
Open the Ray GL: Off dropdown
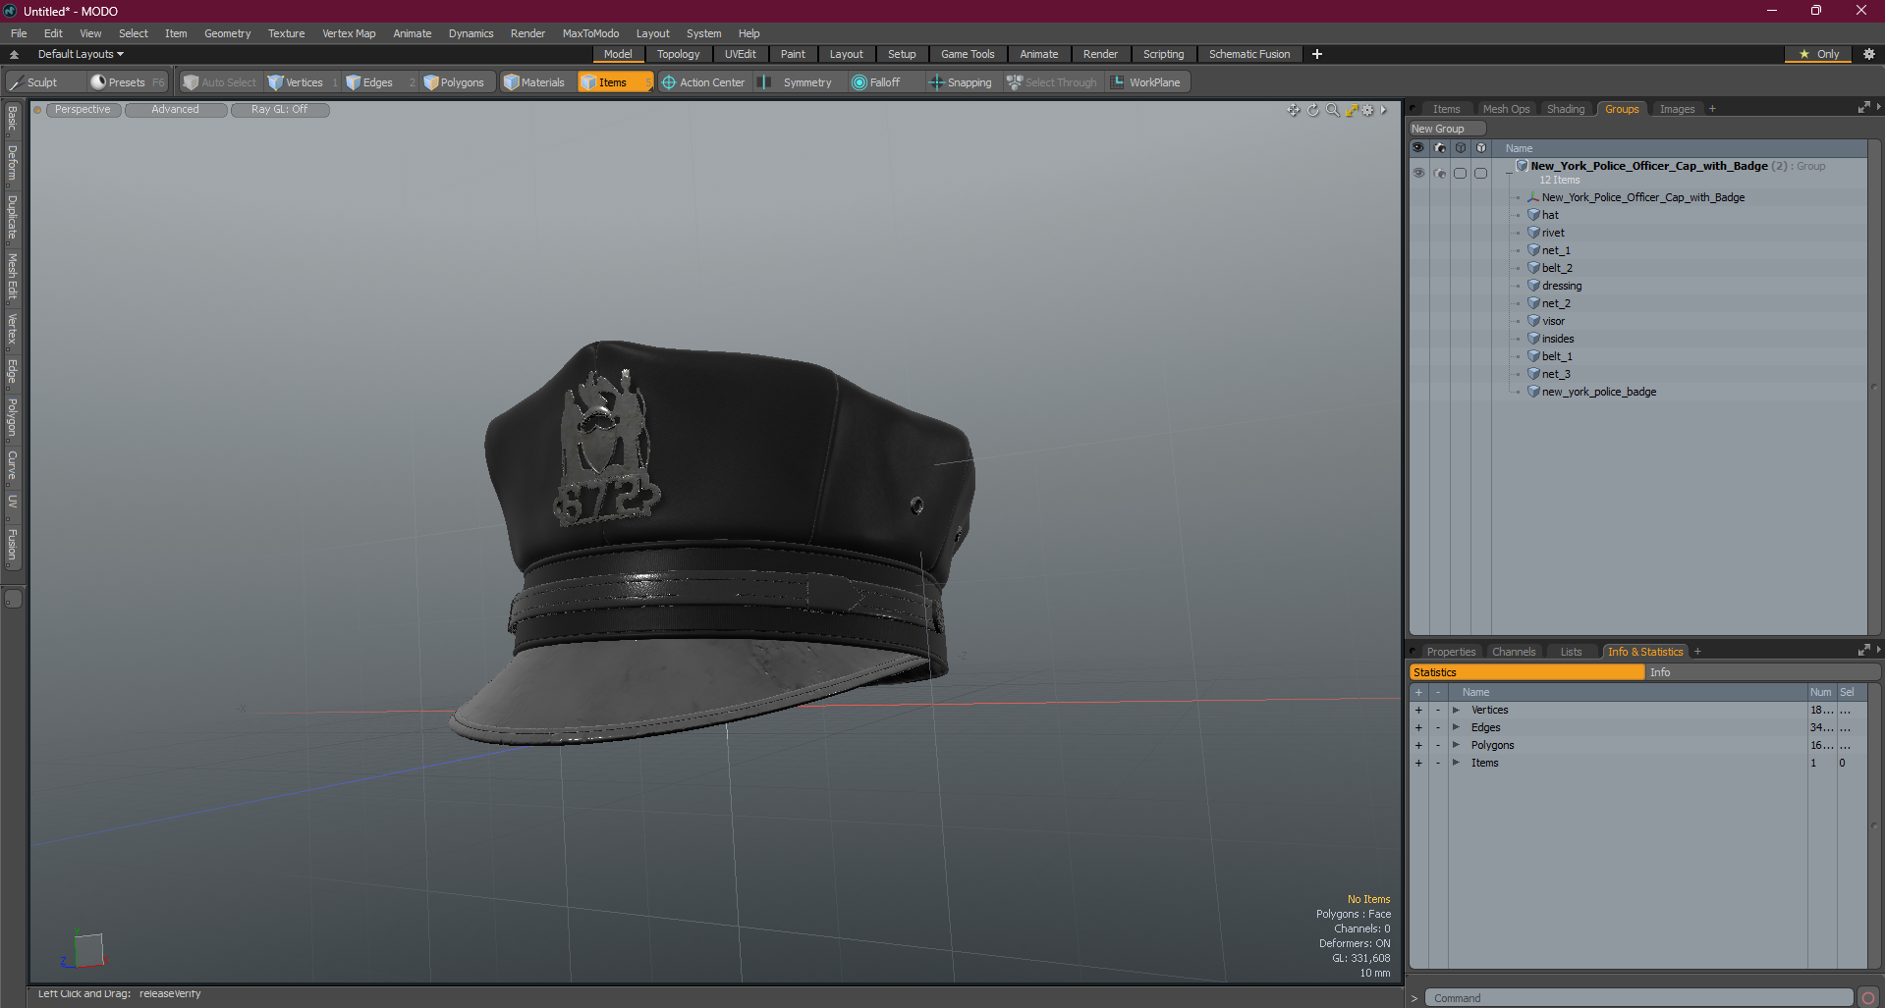(279, 110)
